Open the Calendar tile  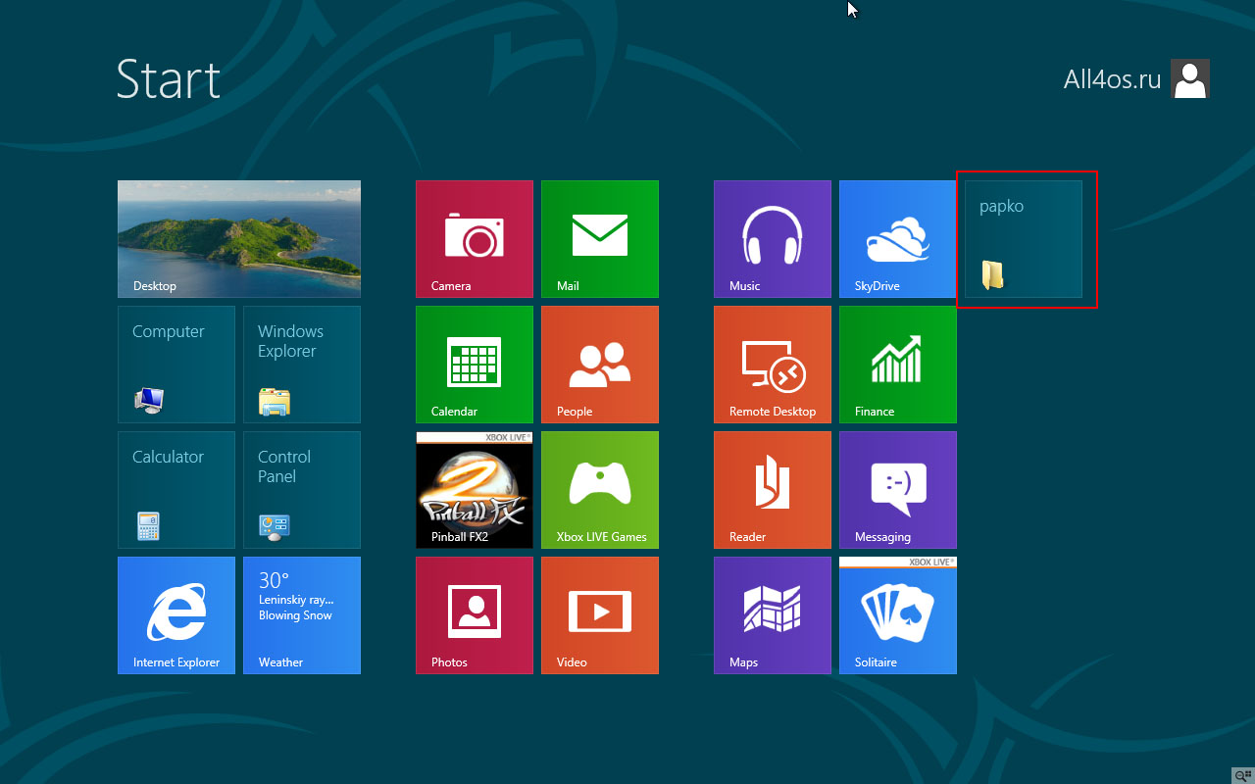pos(475,365)
